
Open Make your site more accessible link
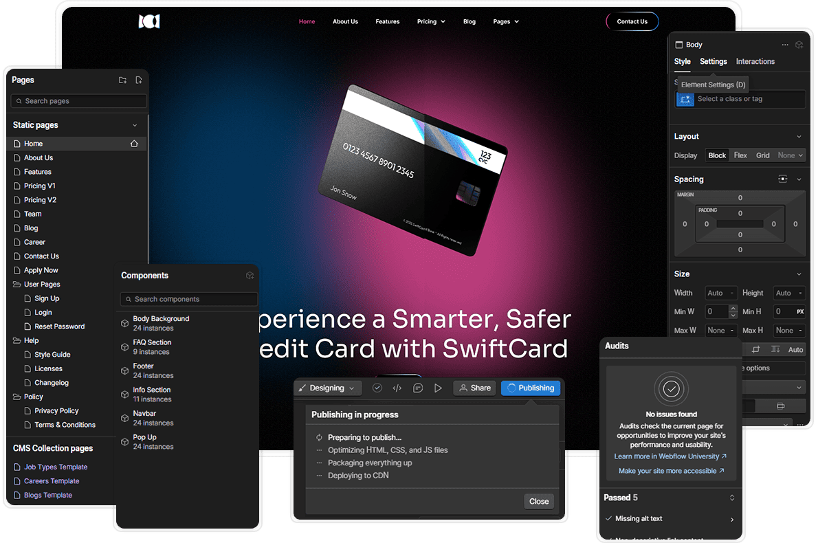click(x=672, y=471)
